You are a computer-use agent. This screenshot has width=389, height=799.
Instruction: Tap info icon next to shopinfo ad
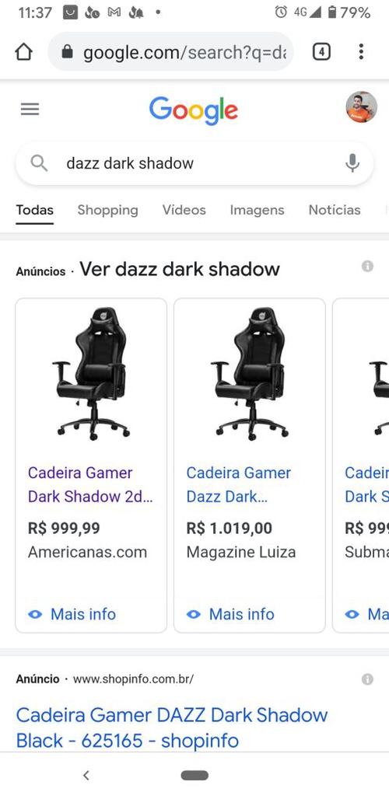[x=367, y=679]
